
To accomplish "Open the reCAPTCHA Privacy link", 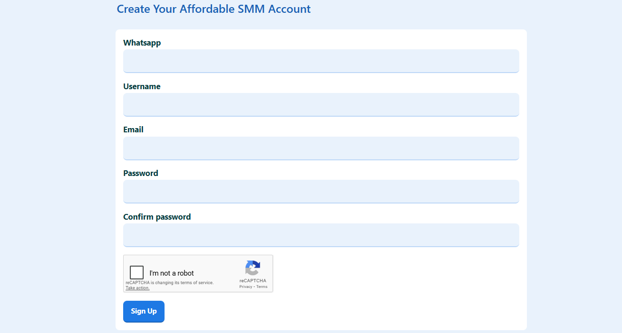I will click(x=246, y=287).
